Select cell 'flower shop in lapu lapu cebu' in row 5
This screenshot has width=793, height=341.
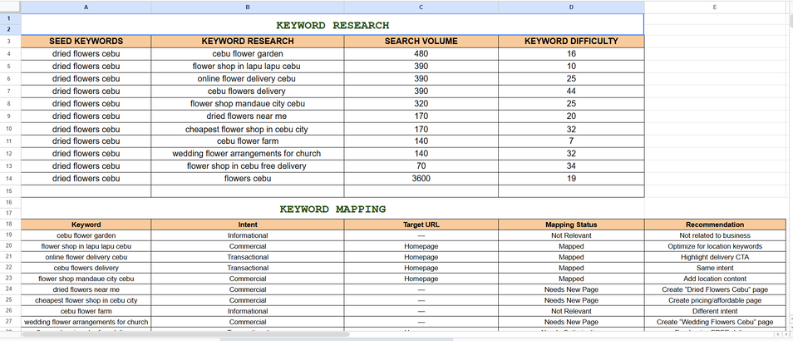(248, 67)
